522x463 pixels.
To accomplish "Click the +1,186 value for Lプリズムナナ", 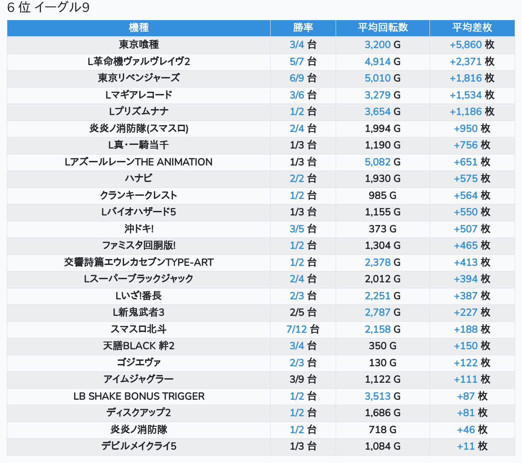I will (465, 112).
